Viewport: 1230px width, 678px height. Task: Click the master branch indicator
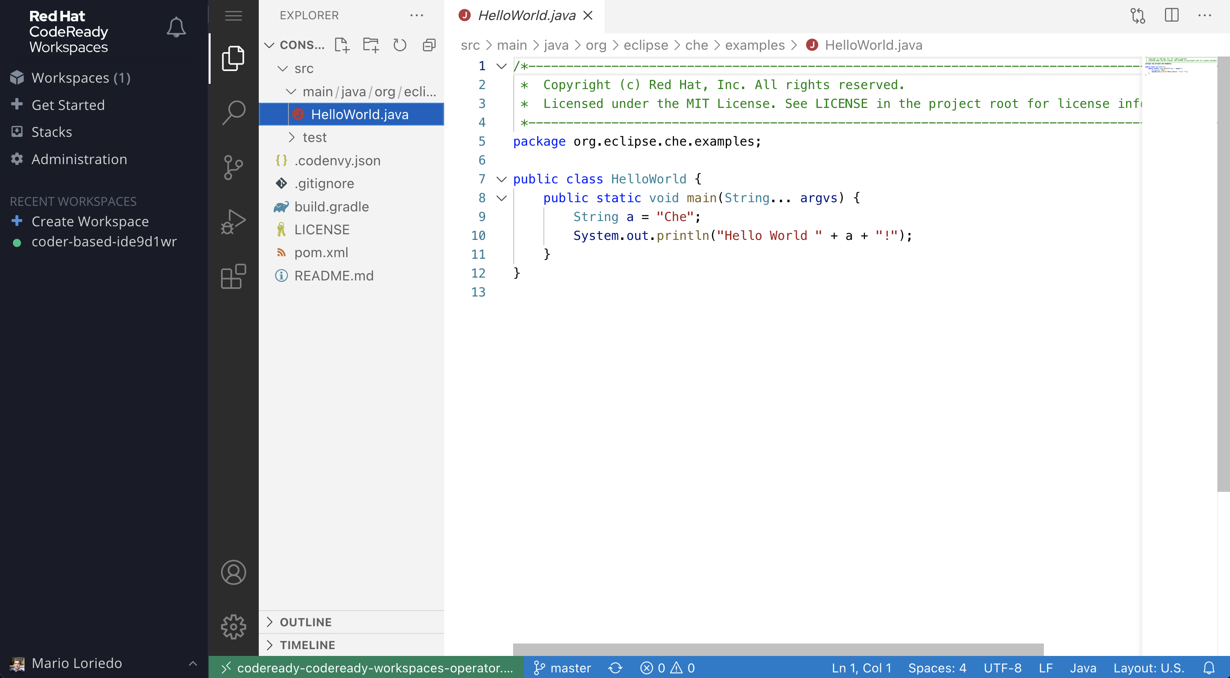[562, 668]
